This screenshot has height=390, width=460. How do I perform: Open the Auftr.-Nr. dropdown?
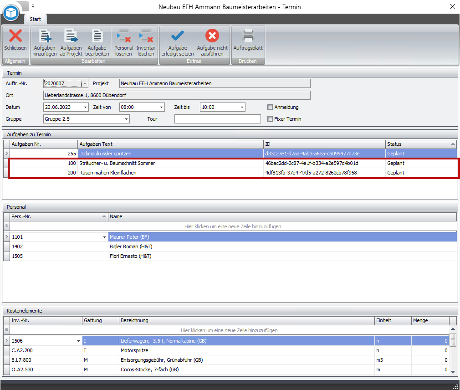(x=85, y=83)
